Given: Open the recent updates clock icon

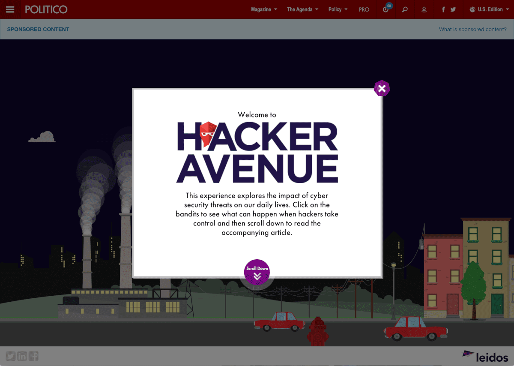Looking at the screenshot, I should click(x=386, y=9).
